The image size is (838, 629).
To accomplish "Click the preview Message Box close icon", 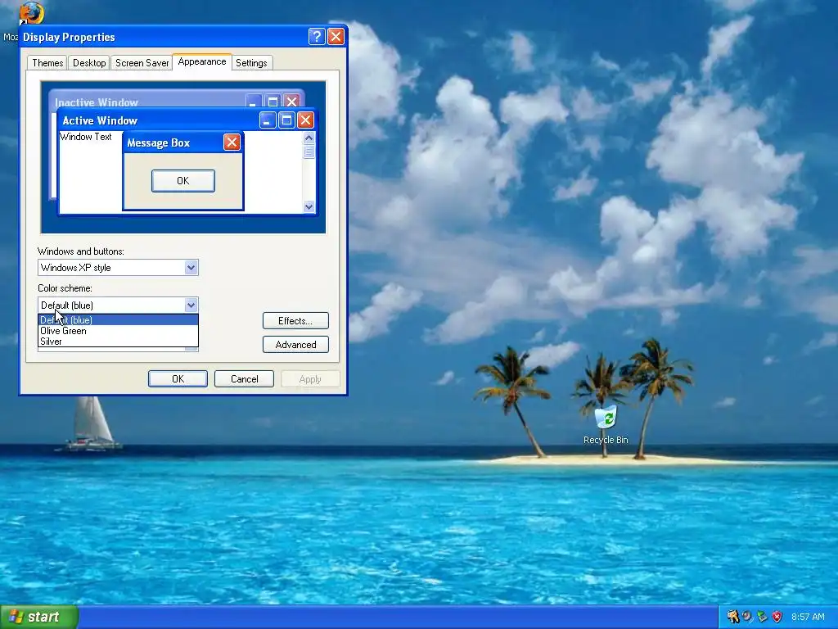I will 232,143.
